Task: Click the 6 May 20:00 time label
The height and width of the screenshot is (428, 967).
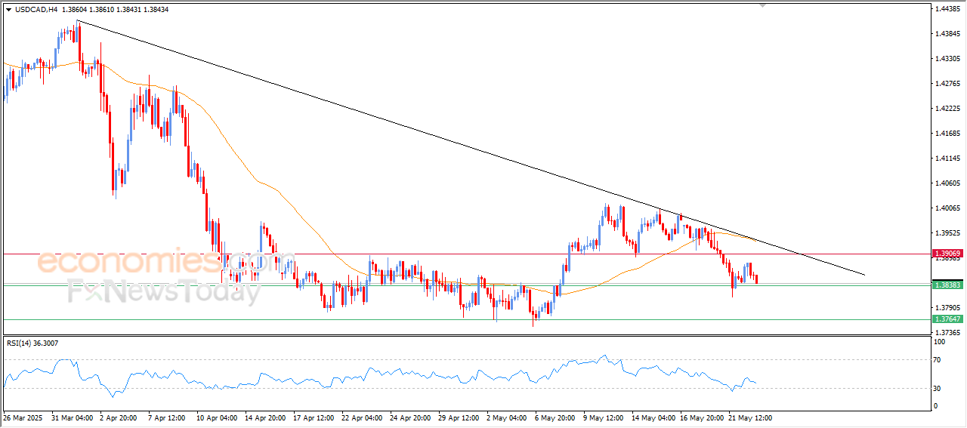Action: point(555,417)
